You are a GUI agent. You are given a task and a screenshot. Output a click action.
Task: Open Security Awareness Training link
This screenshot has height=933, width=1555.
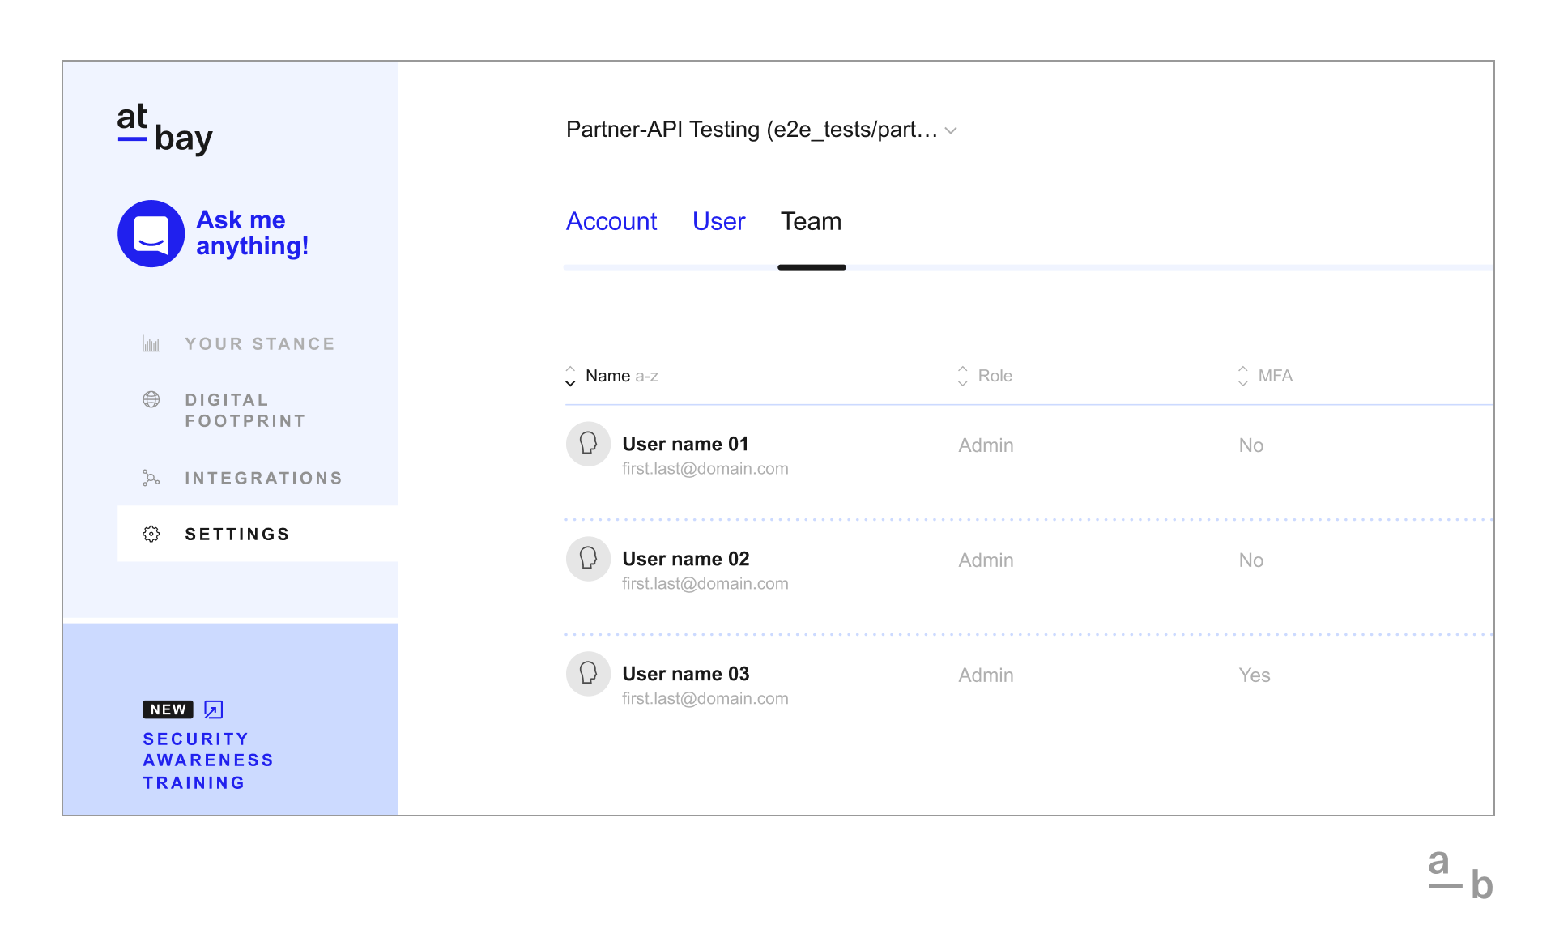click(208, 760)
